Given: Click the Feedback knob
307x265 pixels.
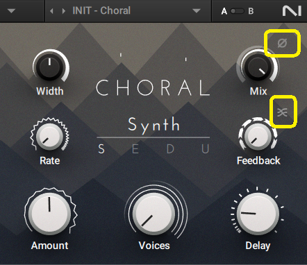Looking at the screenshot, I should [x=258, y=136].
